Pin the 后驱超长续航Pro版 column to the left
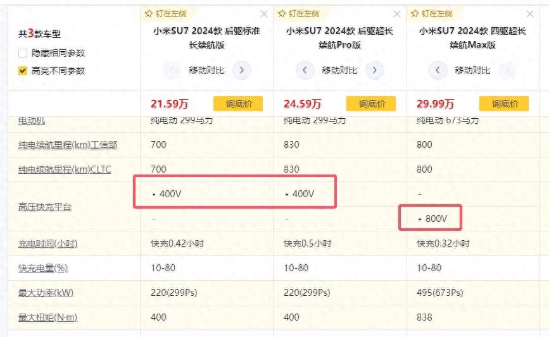The image size is (549, 337). pyautogui.click(x=299, y=13)
